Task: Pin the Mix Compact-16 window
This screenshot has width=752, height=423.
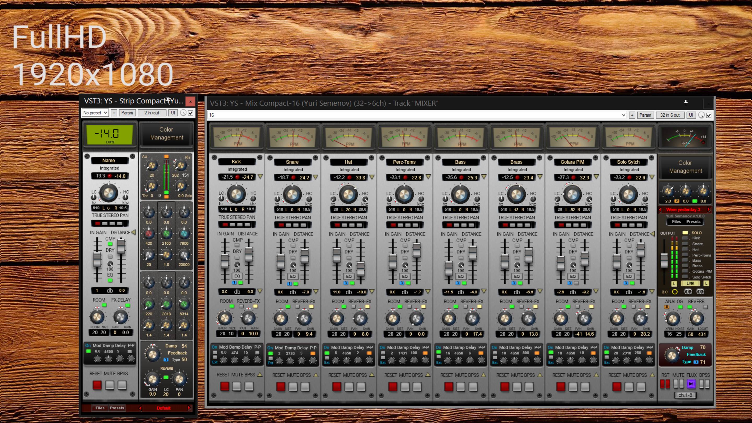Action: pos(686,102)
